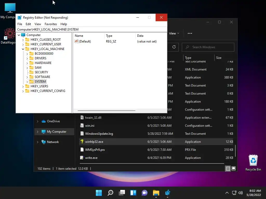This screenshot has height=199, width=266.
Task: Open File Explorer taskbar icon
Action: (x=156, y=193)
